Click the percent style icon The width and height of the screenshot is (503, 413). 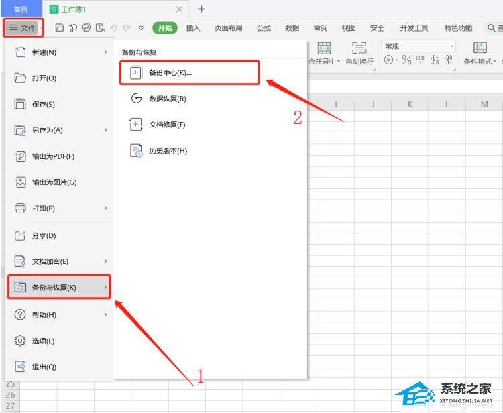[x=407, y=60]
